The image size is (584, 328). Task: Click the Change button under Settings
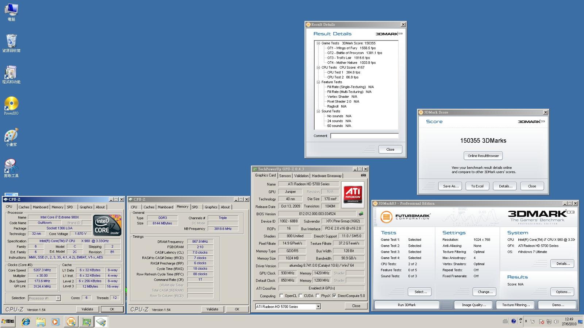(485, 292)
